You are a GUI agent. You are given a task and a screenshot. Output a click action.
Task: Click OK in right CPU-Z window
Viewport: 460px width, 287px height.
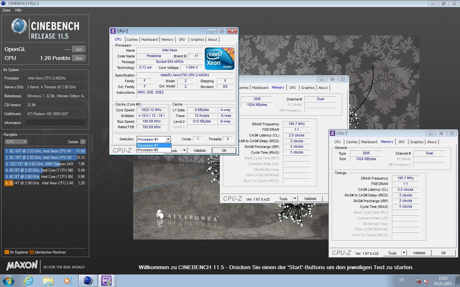443,253
